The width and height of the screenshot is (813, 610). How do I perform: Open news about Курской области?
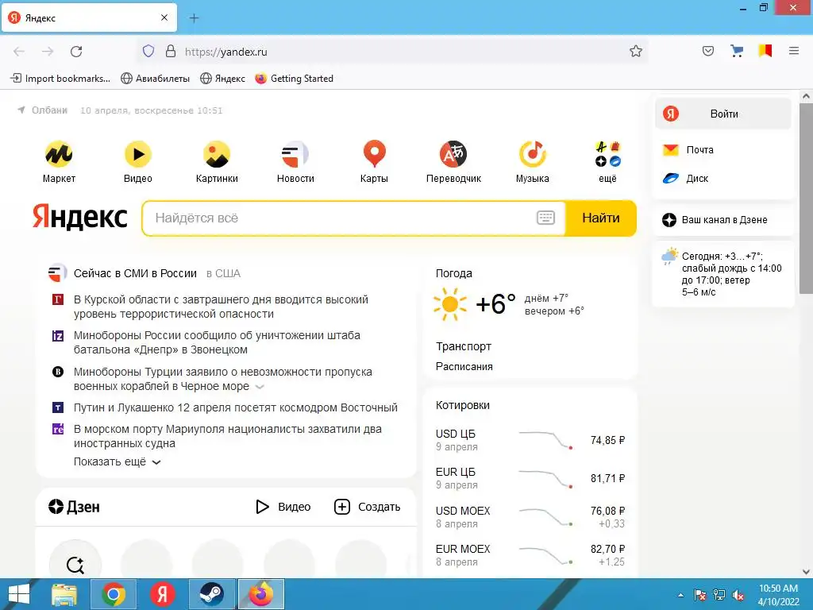(x=221, y=307)
